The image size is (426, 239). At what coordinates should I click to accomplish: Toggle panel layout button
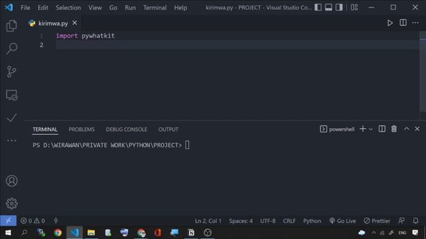tap(328, 7)
